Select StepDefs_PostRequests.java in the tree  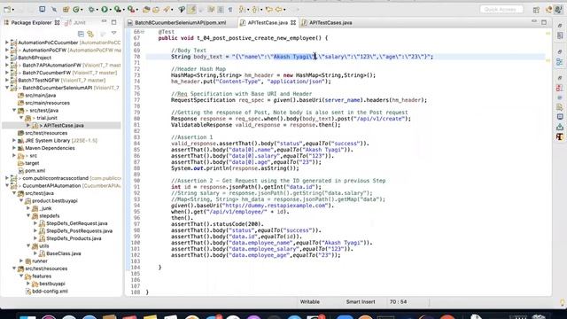point(79,230)
